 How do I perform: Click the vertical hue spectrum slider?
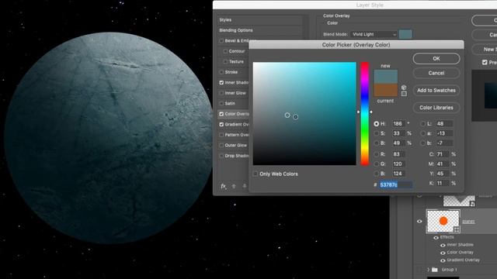[x=364, y=114]
